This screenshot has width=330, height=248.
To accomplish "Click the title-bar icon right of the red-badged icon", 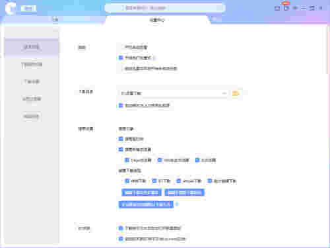I will [295, 8].
